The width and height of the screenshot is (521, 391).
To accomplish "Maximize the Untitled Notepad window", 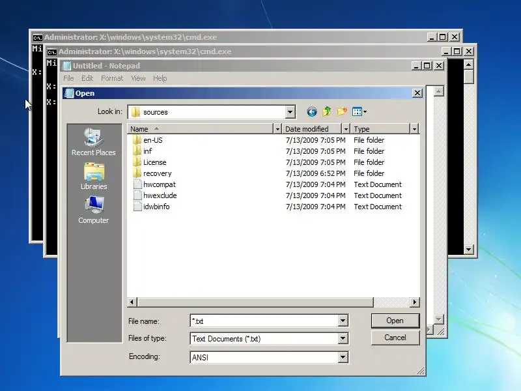I will click(427, 66).
